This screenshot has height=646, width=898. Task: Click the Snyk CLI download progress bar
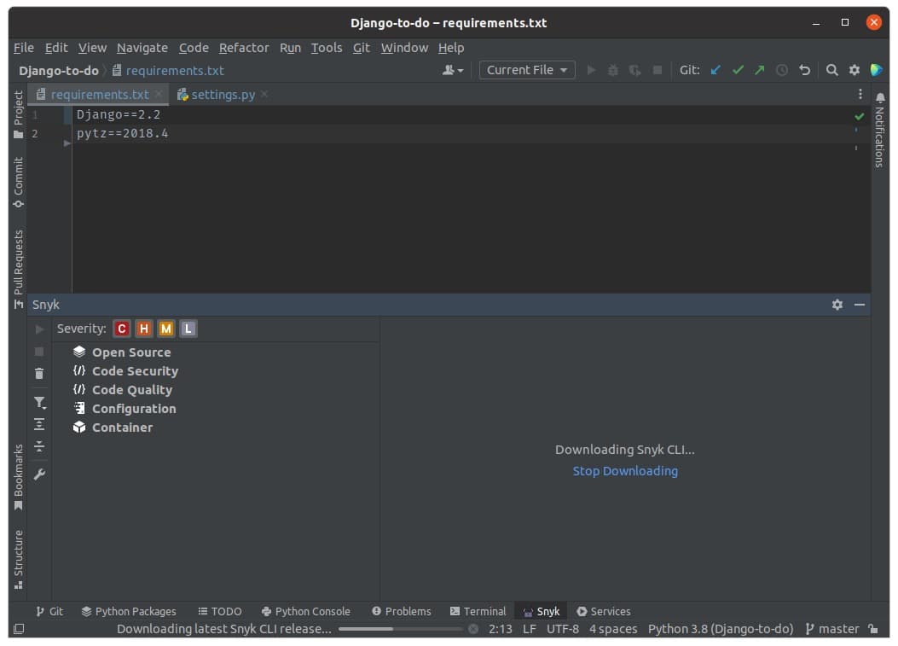click(x=401, y=629)
